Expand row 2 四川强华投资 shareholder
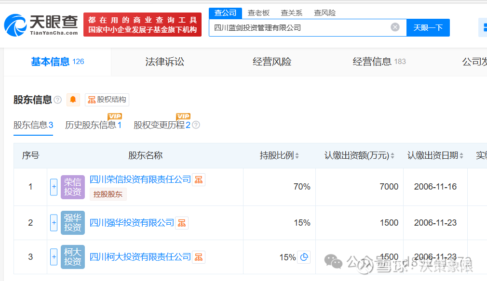The height and width of the screenshot is (281, 487). (x=54, y=223)
